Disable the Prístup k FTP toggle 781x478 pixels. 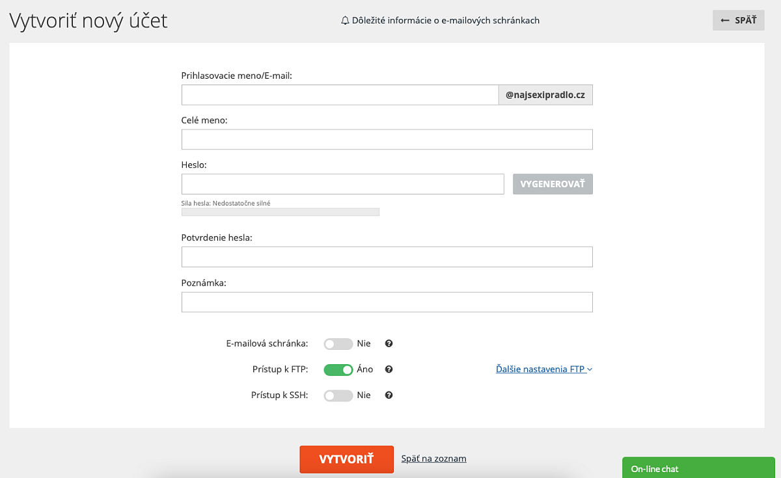click(x=338, y=369)
